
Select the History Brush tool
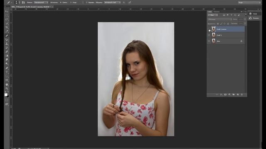tap(7, 48)
